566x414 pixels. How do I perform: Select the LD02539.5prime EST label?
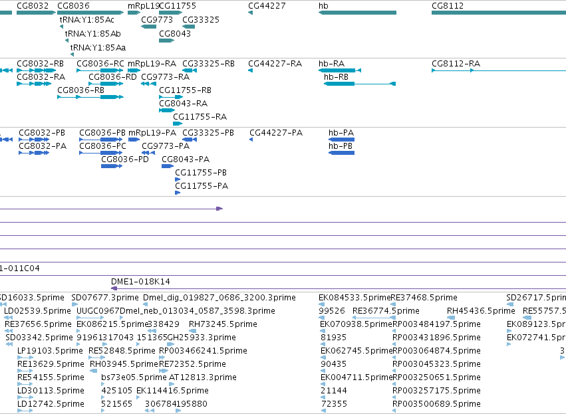tap(37, 311)
